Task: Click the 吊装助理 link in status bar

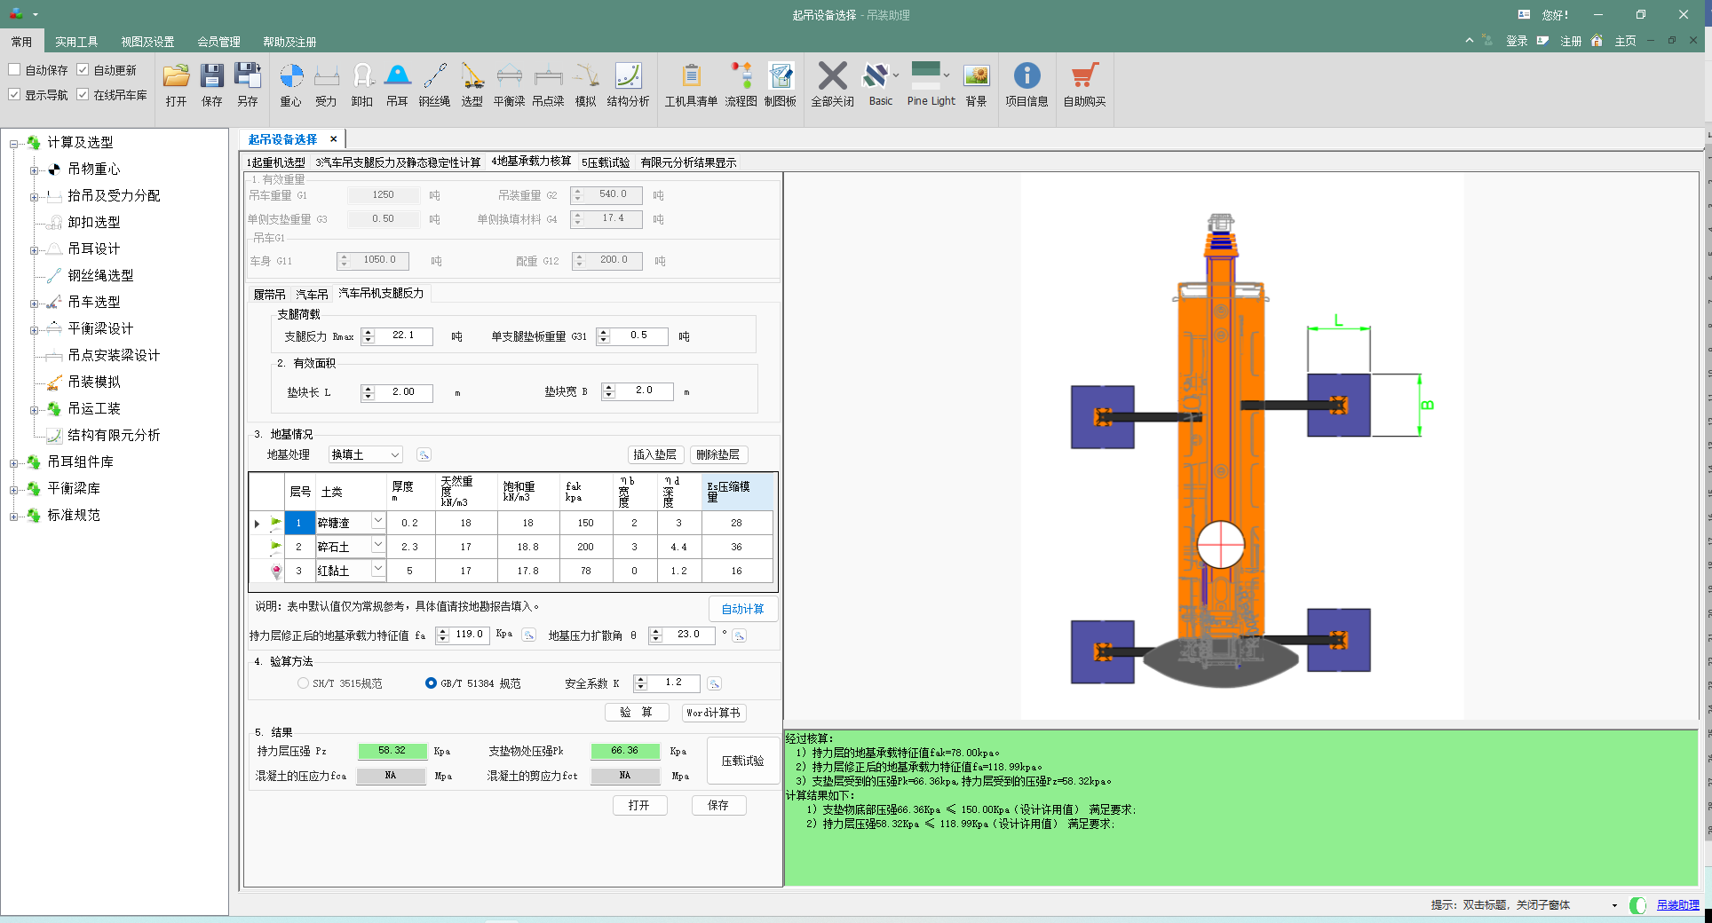Action: [x=1677, y=905]
